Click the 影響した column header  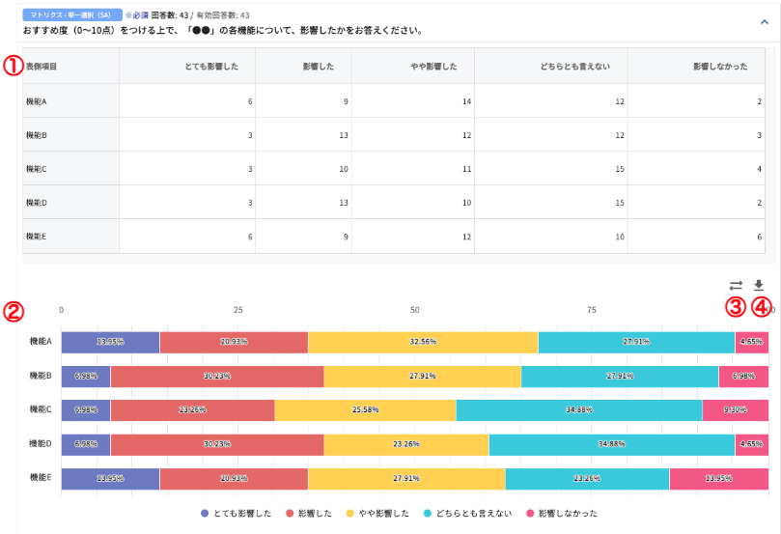tap(303, 67)
